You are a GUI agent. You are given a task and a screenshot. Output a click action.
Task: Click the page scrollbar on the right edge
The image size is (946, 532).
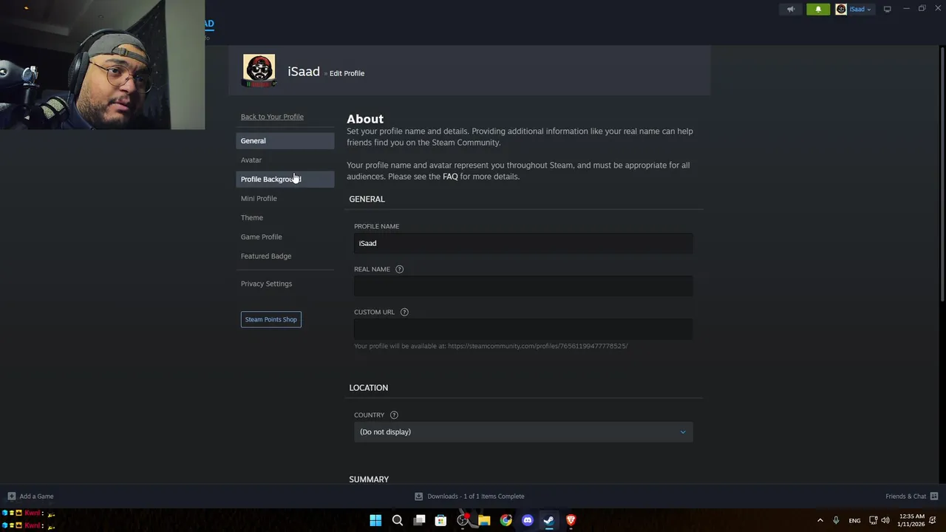click(x=942, y=174)
